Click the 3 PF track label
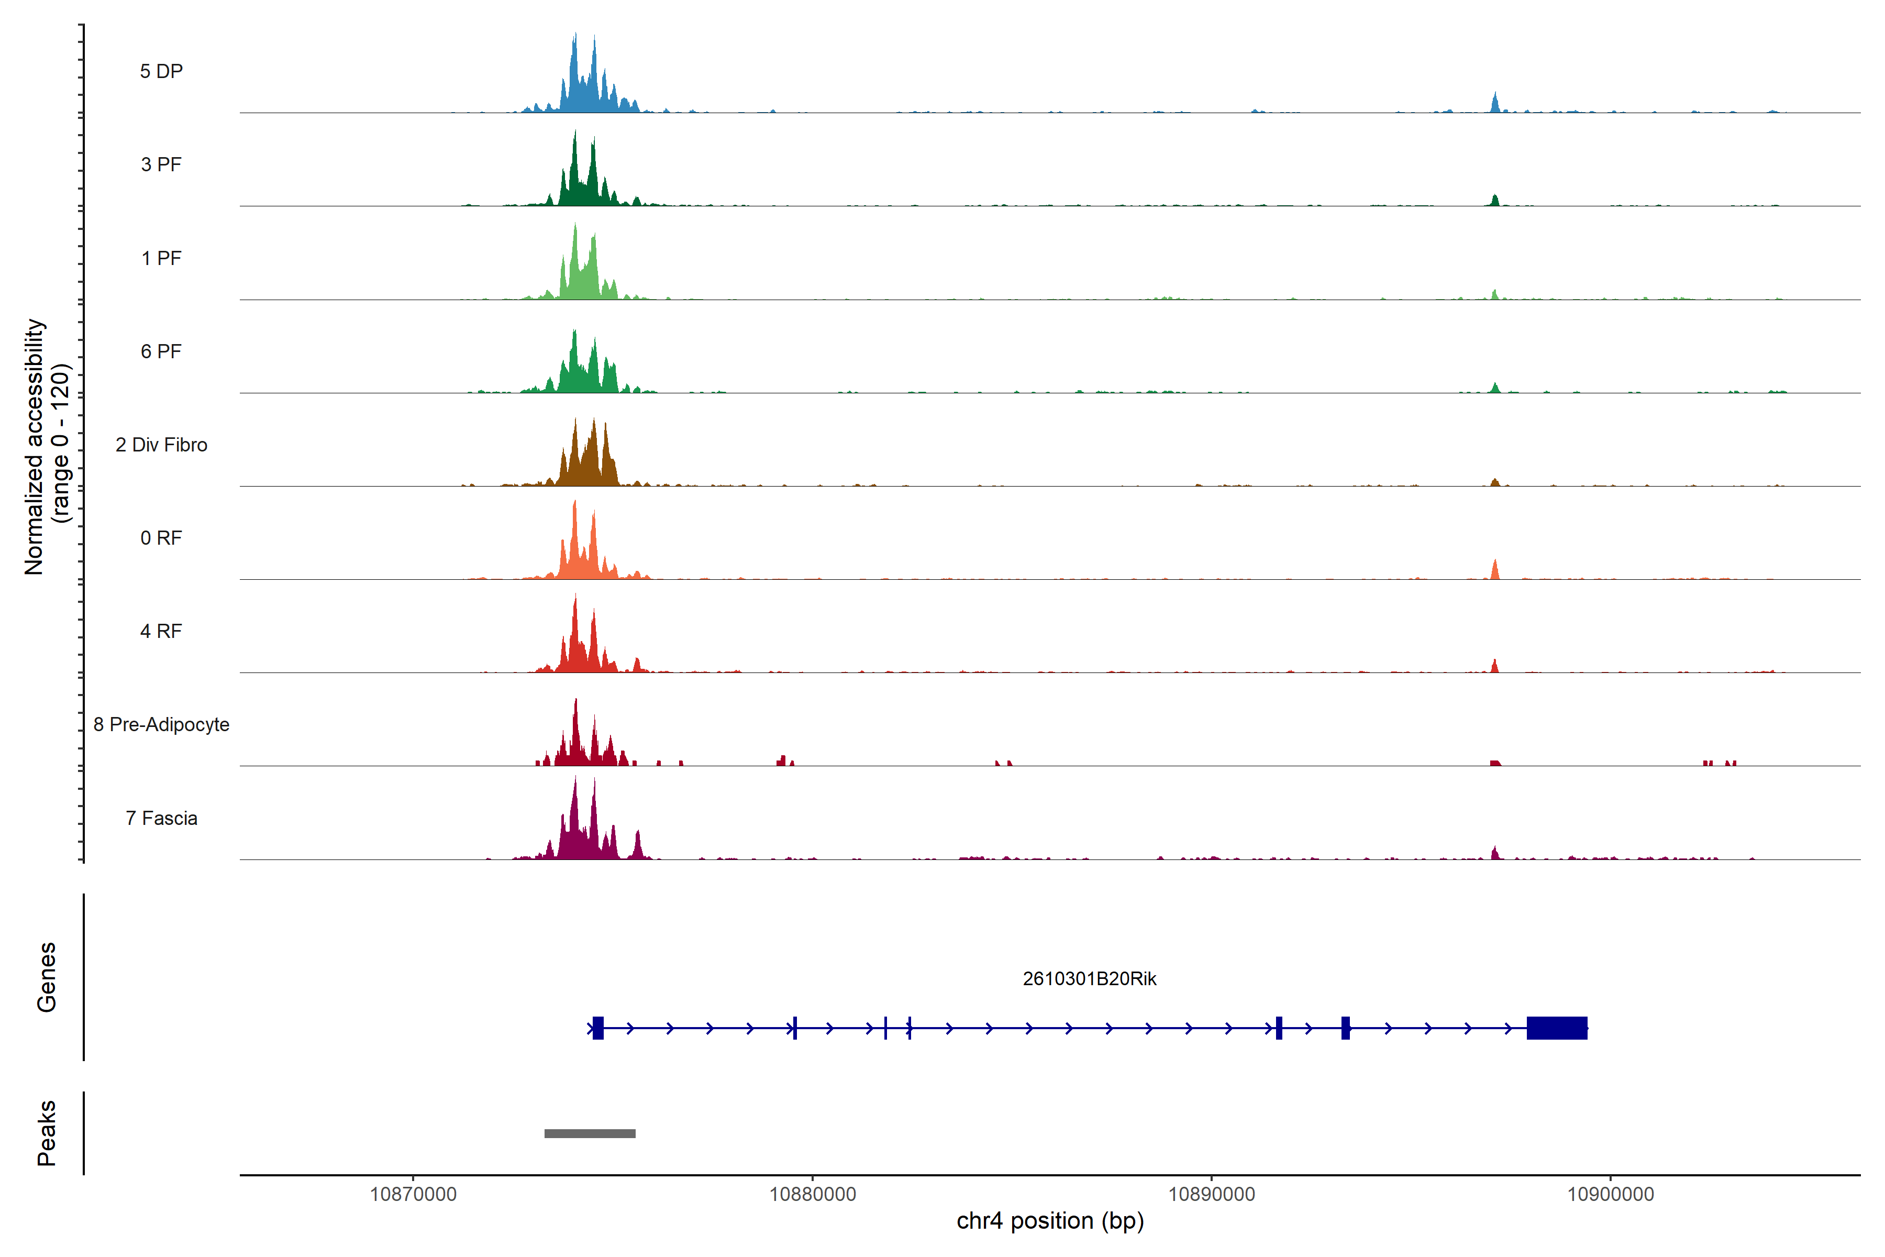Viewport: 1885px width, 1257px height. (161, 164)
